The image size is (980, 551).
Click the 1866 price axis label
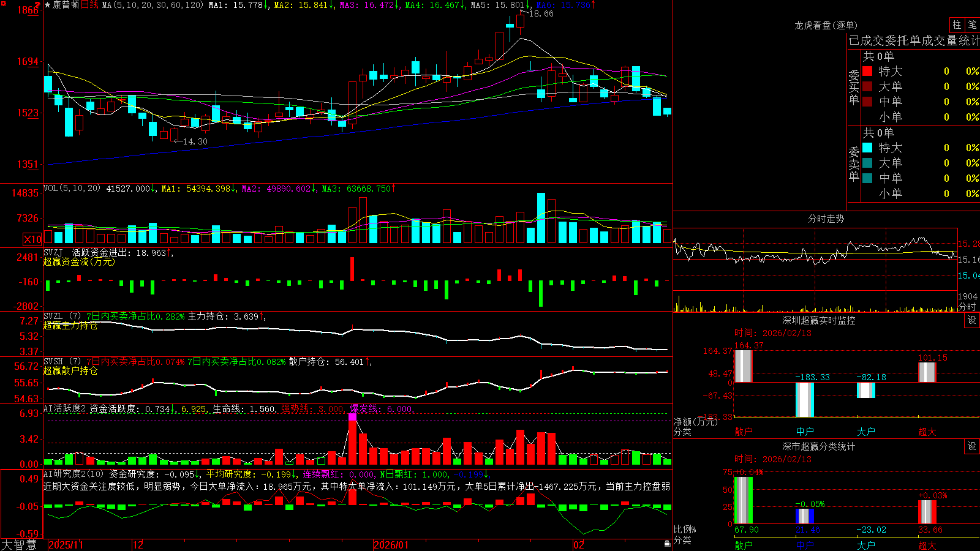click(x=28, y=10)
